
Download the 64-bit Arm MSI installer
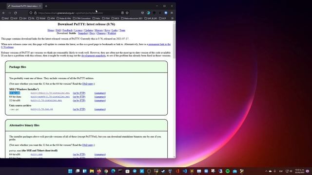pos(50,97)
